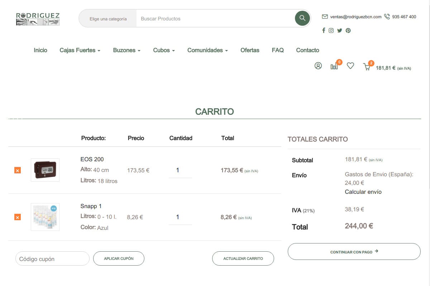The height and width of the screenshot is (286, 430).
Task: Expand the Cajas Fuertes menu
Action: point(80,50)
